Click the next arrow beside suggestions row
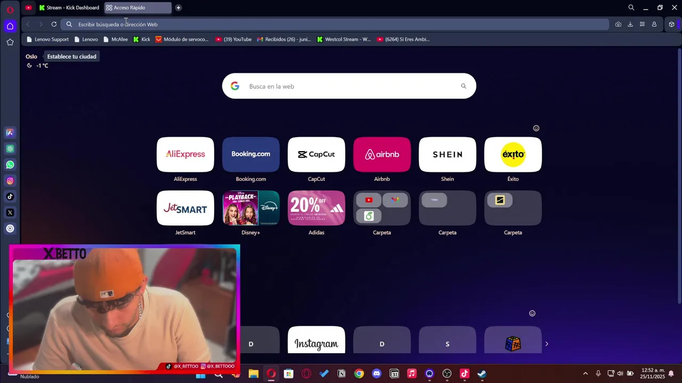This screenshot has width=682, height=383. coord(547,344)
